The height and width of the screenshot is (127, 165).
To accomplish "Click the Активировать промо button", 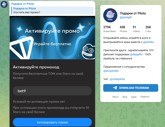I will tap(52, 122).
